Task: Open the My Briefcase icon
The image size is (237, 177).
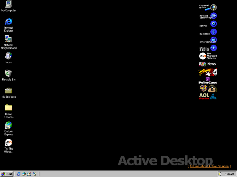Action: [x=9, y=93]
